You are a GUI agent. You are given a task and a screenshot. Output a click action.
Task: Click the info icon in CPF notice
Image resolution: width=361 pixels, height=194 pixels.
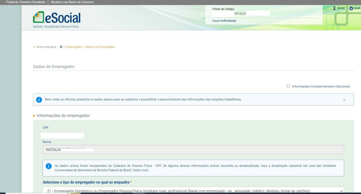tap(49, 166)
